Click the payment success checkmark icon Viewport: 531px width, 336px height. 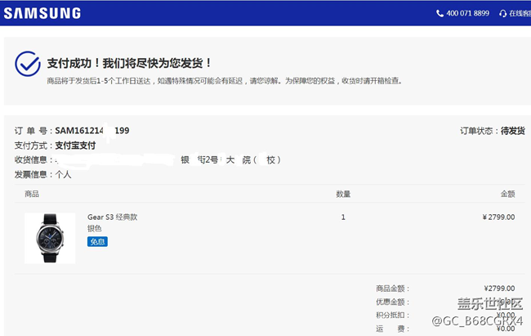point(28,64)
